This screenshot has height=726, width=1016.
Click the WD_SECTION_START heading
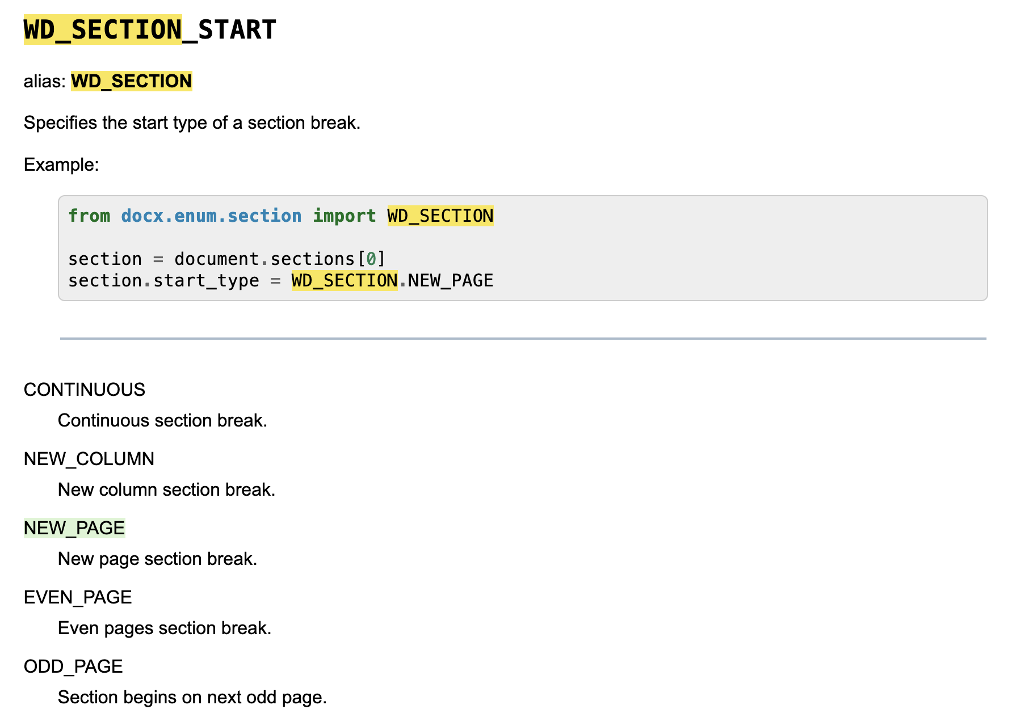150,29
